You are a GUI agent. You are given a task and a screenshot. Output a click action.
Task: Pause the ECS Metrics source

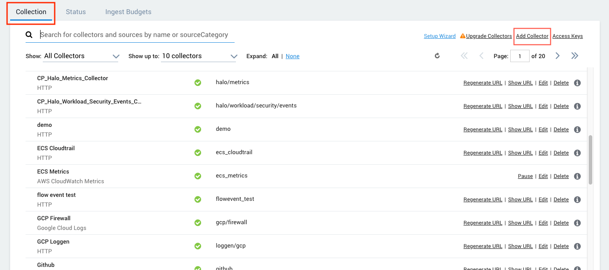tap(525, 176)
